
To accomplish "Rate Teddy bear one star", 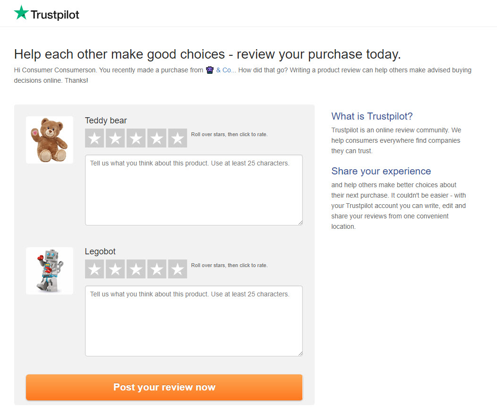I will (94, 138).
